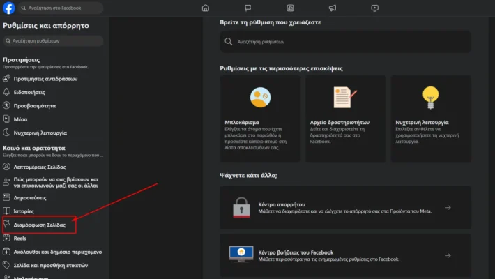Image resolution: width=495 pixels, height=279 pixels.
Task: Open the Home icon in top navigation
Action: coord(205,8)
